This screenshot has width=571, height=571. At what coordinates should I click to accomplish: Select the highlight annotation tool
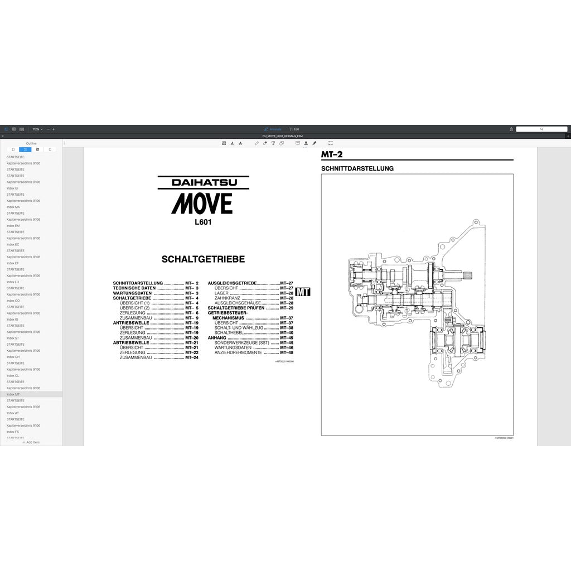point(224,143)
